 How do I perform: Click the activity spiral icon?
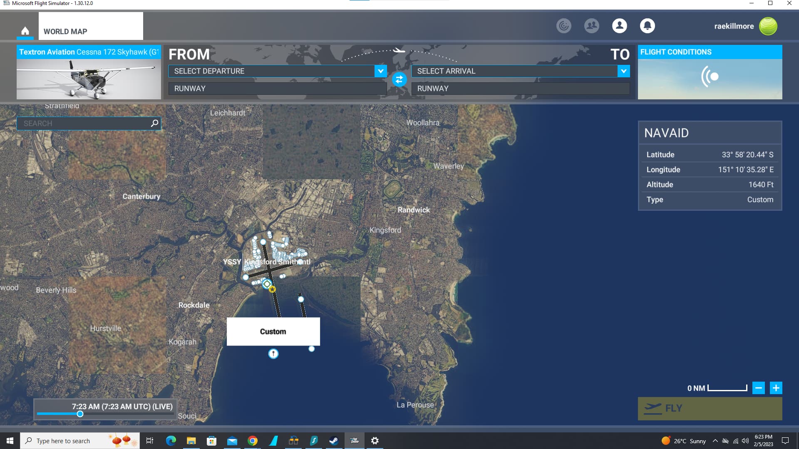click(563, 26)
